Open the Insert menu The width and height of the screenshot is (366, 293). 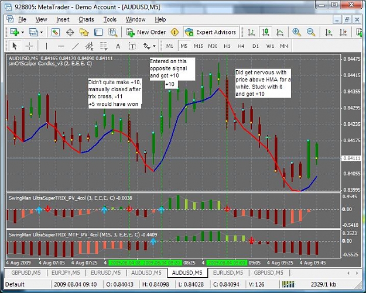click(63, 19)
